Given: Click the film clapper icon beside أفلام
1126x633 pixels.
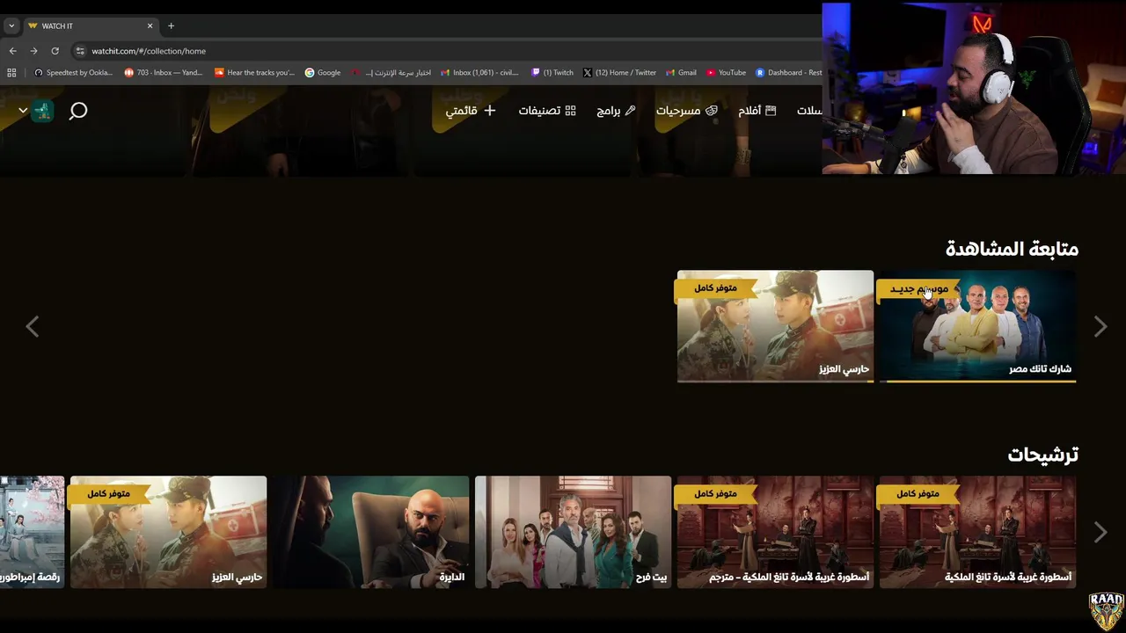Looking at the screenshot, I should (x=771, y=111).
